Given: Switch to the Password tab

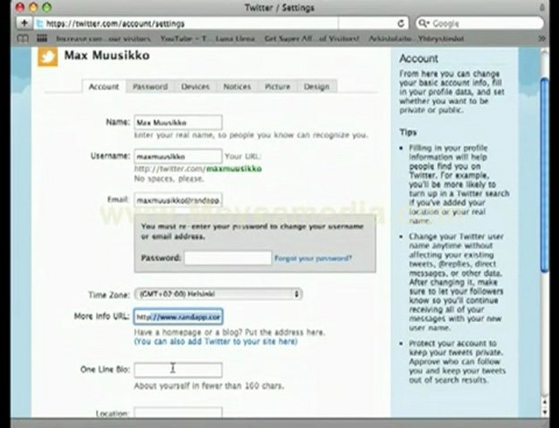Looking at the screenshot, I should point(150,87).
